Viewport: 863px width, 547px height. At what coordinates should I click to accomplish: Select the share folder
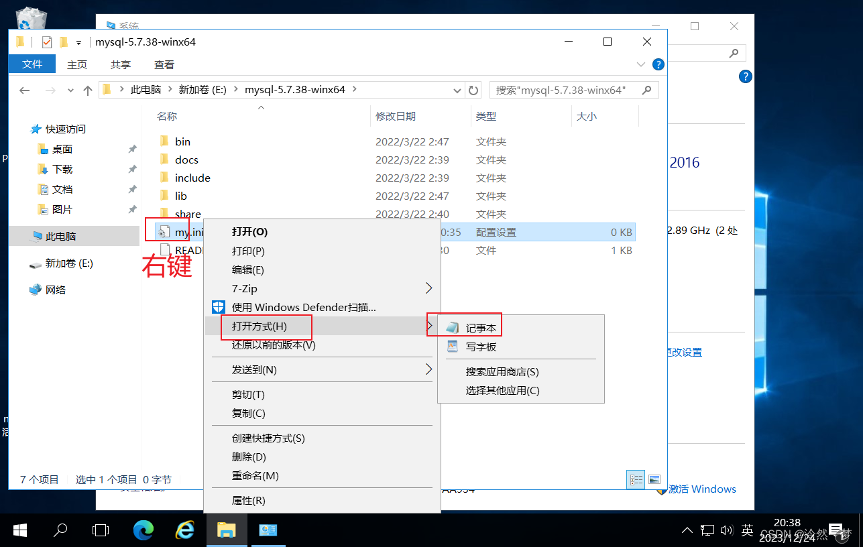[x=188, y=214]
